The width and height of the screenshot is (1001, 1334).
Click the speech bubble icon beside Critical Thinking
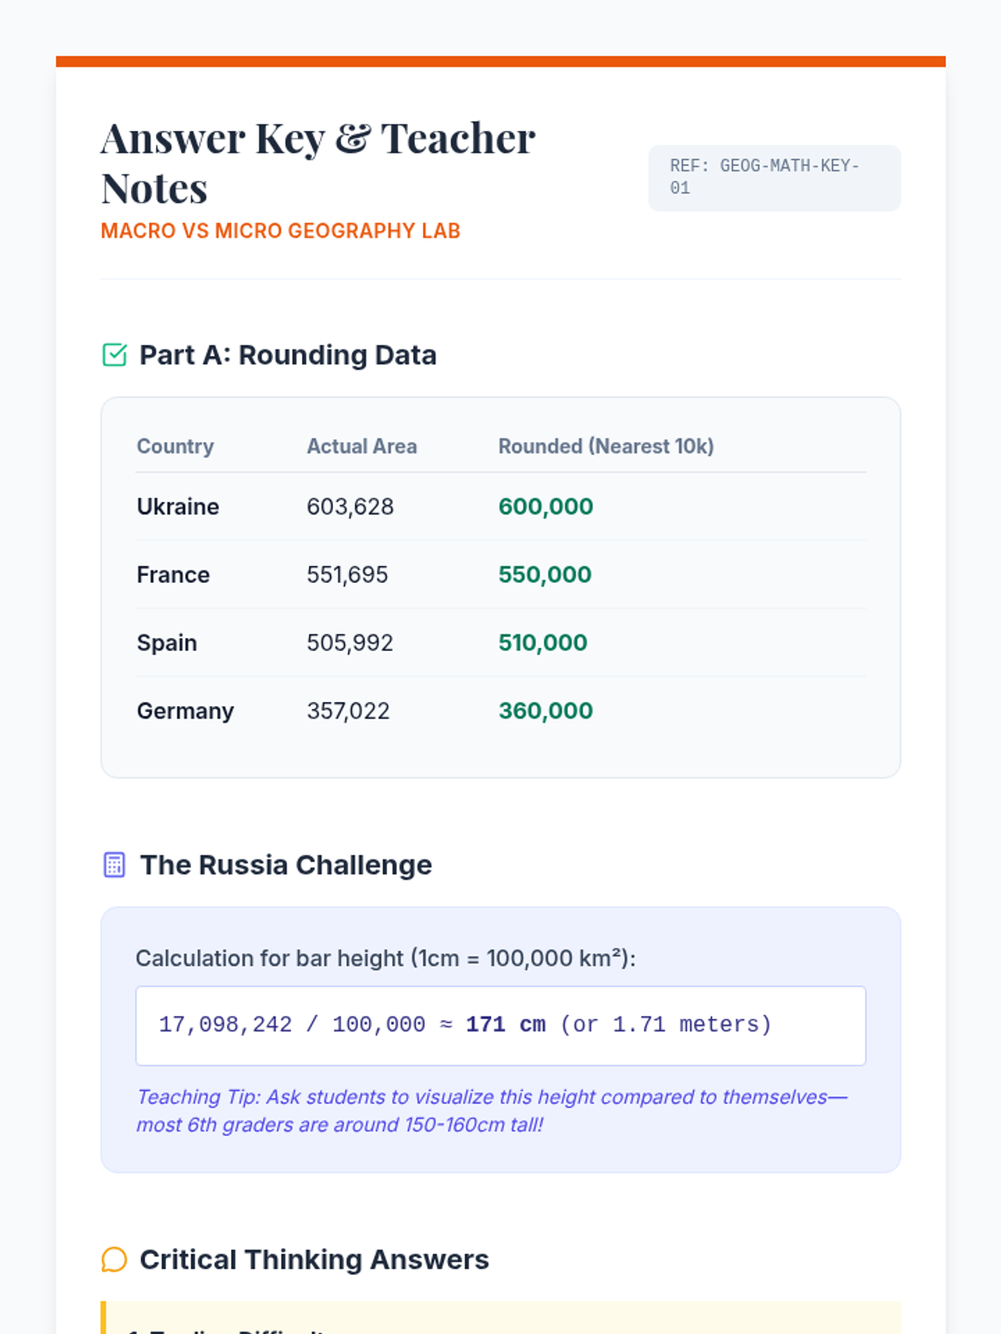pos(114,1259)
